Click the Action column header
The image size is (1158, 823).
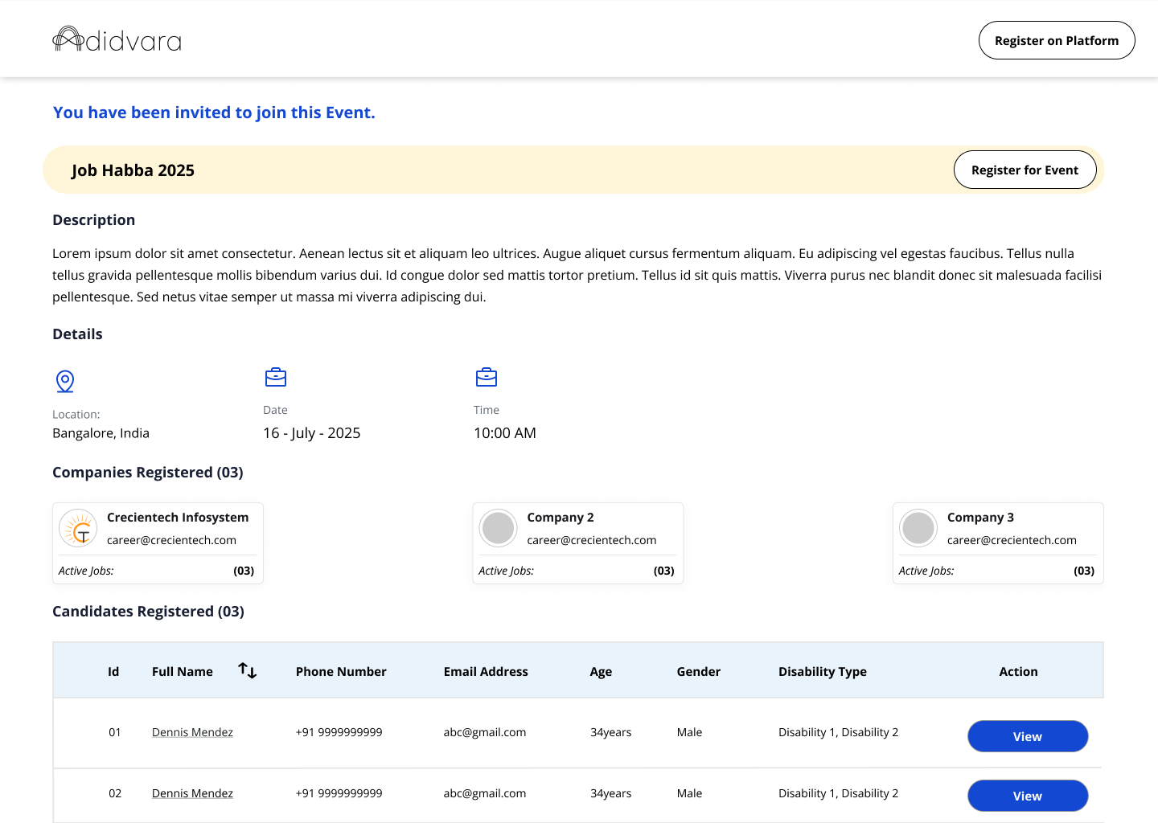pyautogui.click(x=1019, y=671)
